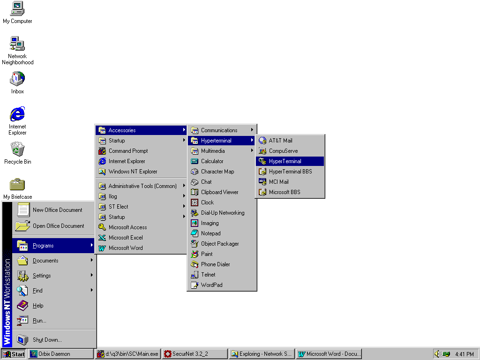Viewport: 480px width, 360px height.
Task: Click the Telnet icon
Action: tap(195, 275)
